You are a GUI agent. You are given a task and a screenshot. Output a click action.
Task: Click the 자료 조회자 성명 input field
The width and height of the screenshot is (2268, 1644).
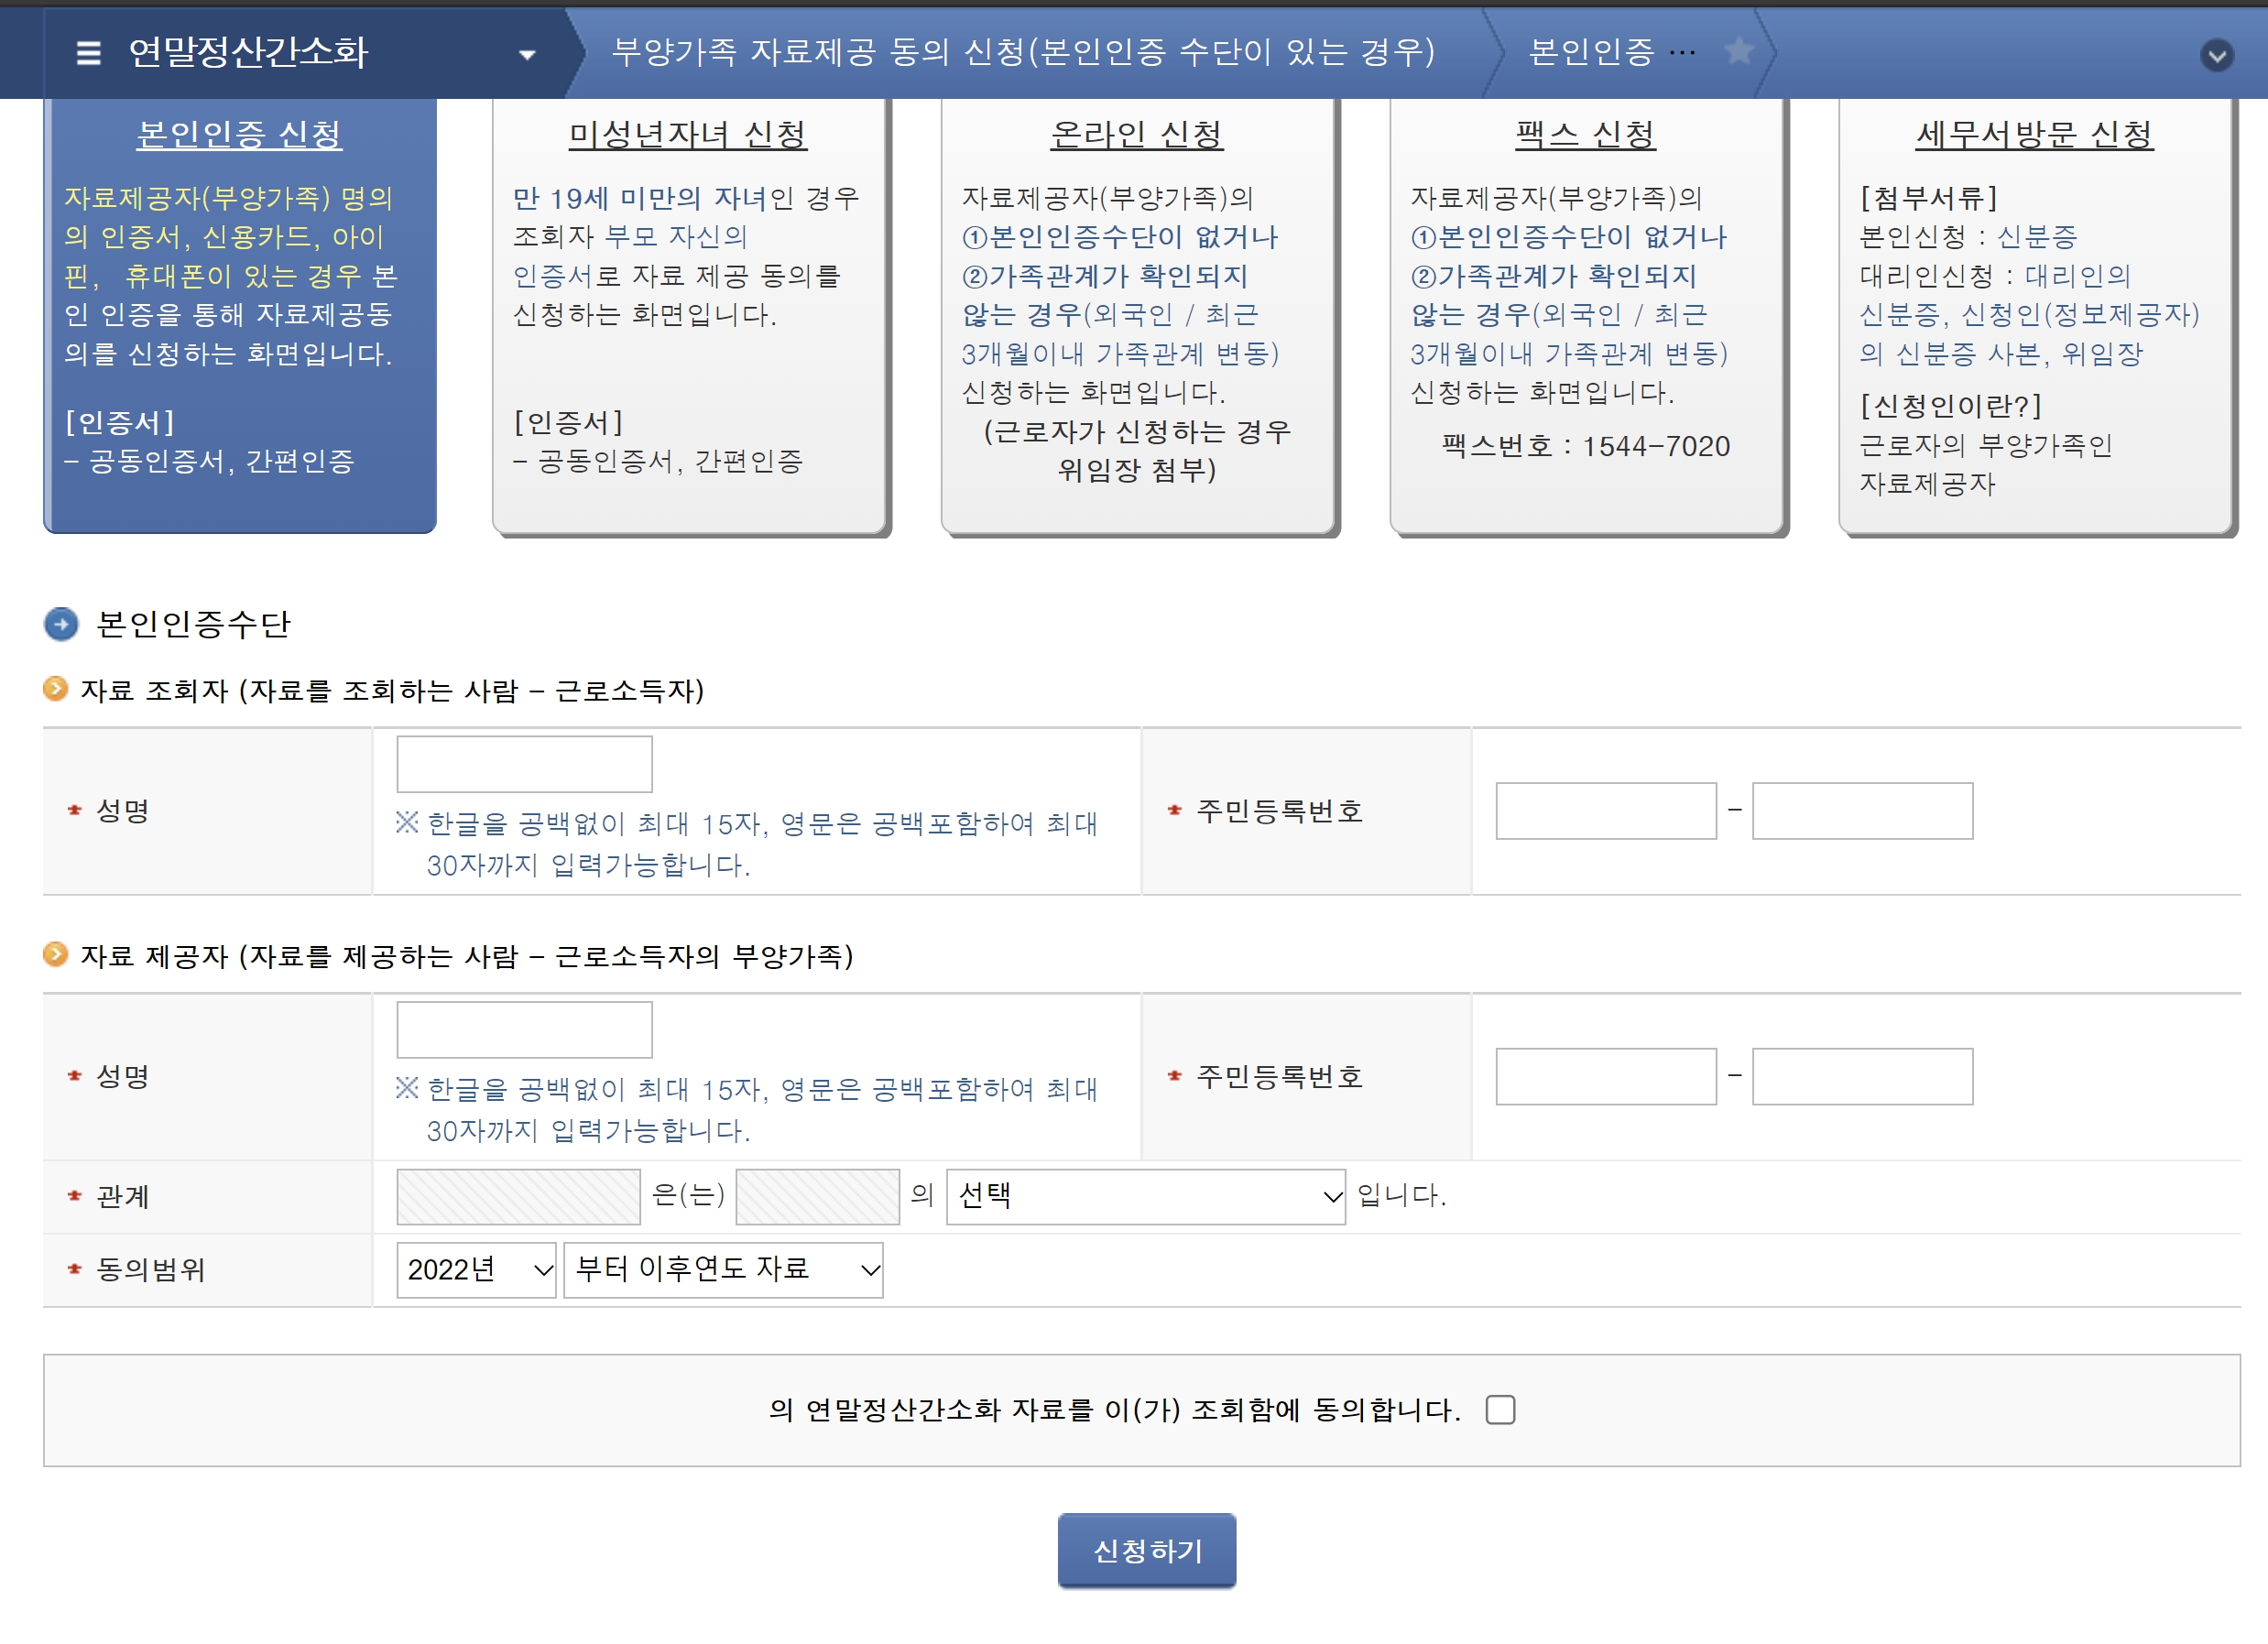click(524, 764)
